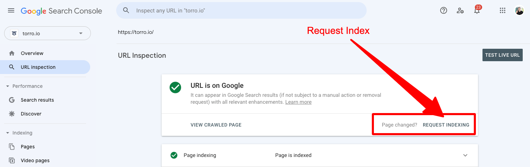Open the torro.io property dropdown
This screenshot has width=530, height=167.
pos(48,34)
